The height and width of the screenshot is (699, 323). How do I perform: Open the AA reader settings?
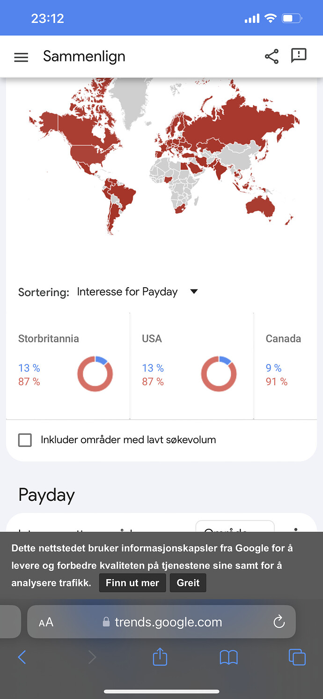tap(46, 622)
